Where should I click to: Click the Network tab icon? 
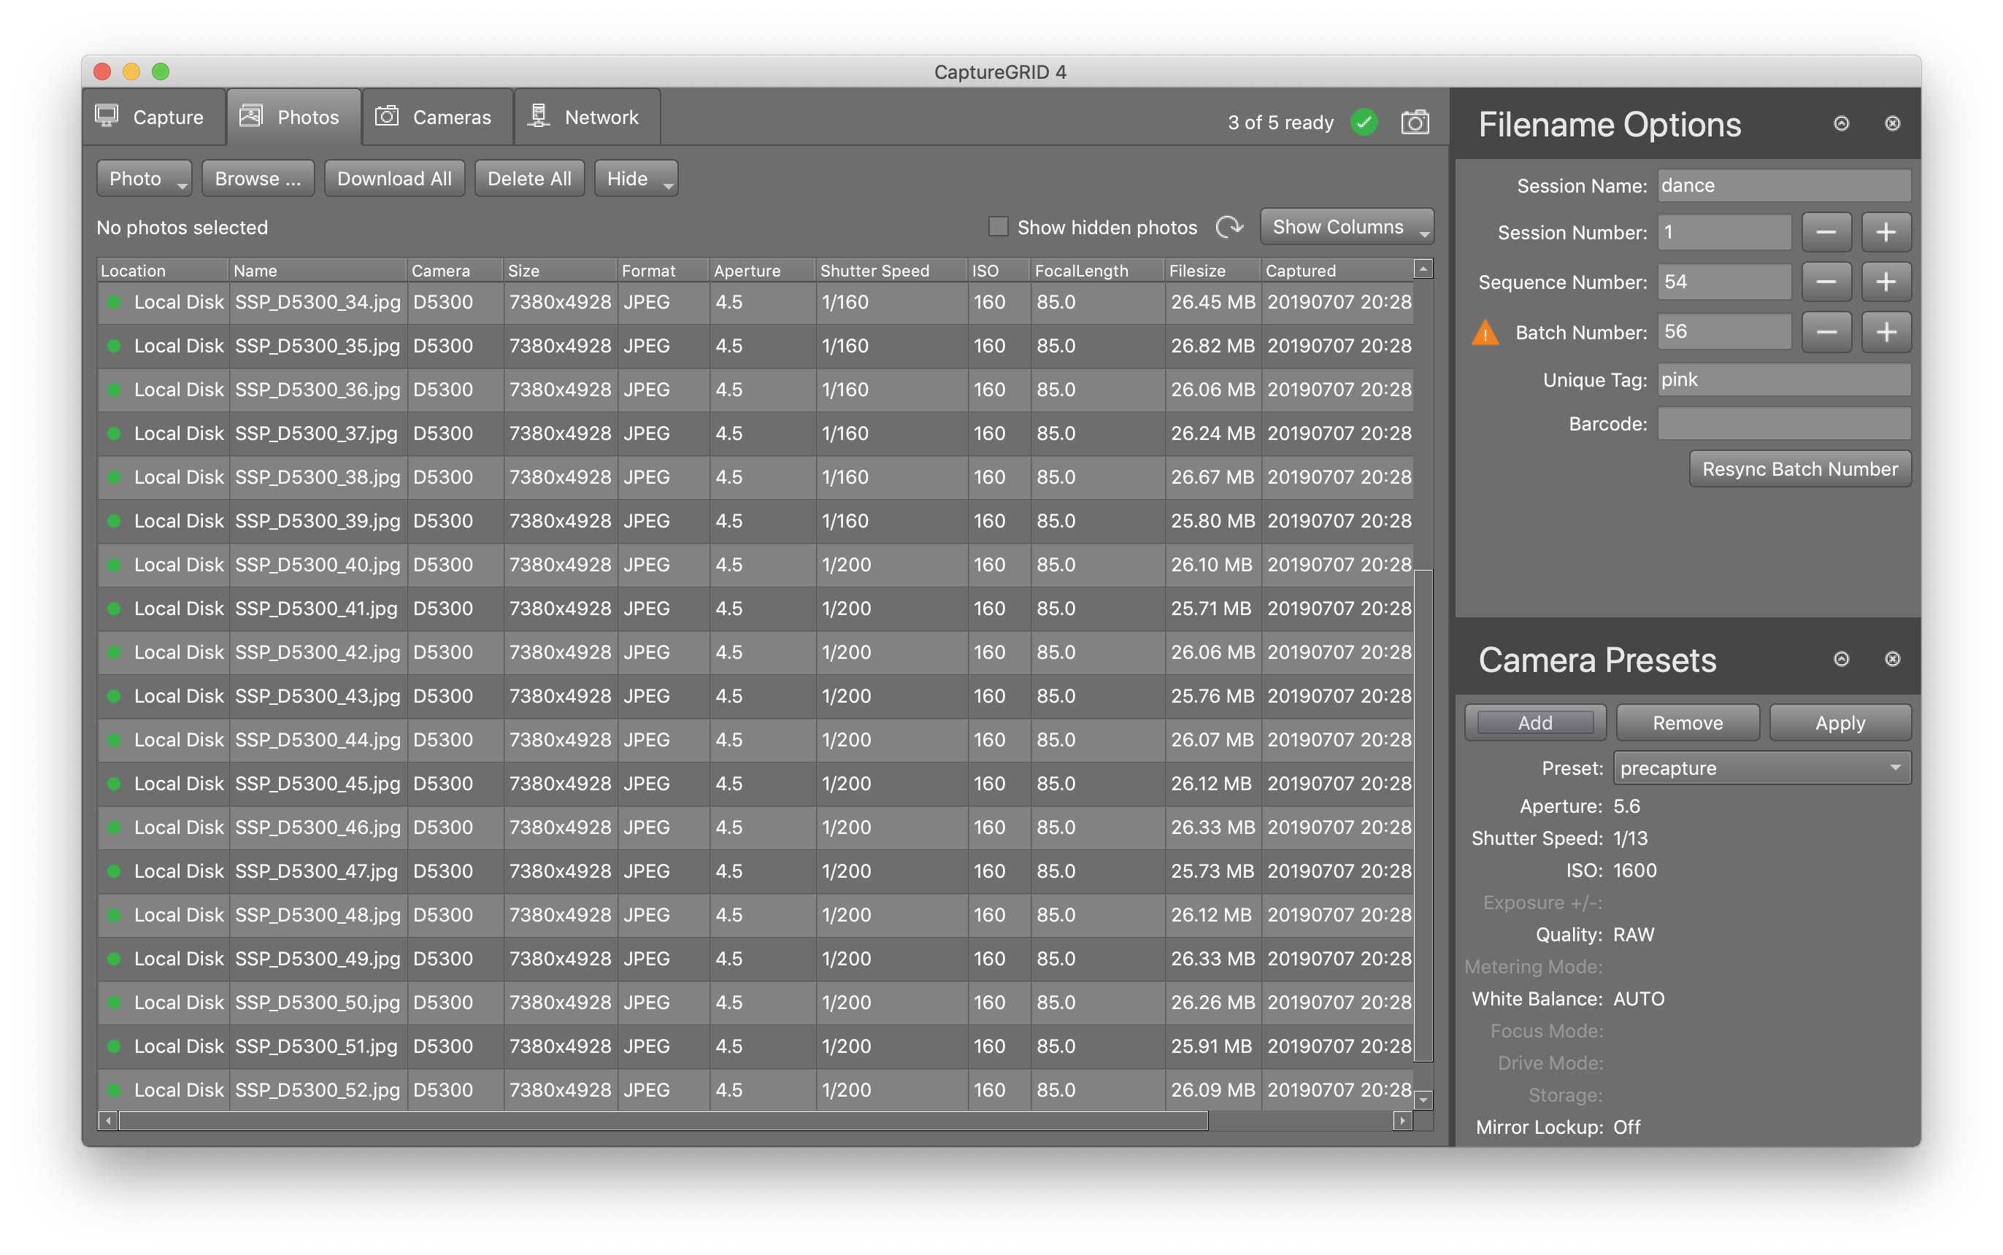click(537, 118)
